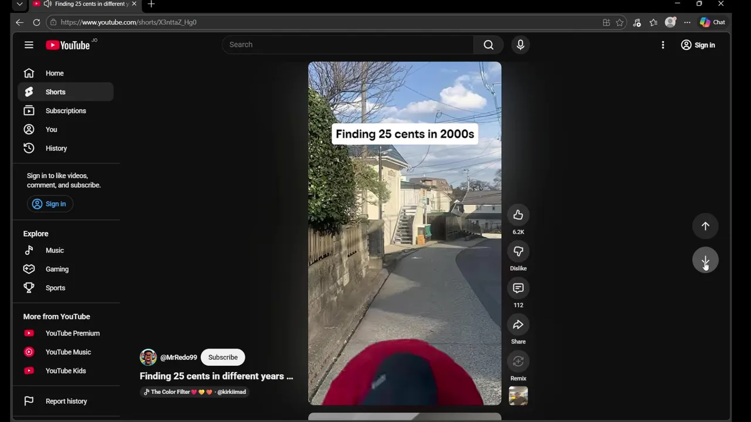Click the short video player
Screen dimensions: 751x422
pos(405,233)
